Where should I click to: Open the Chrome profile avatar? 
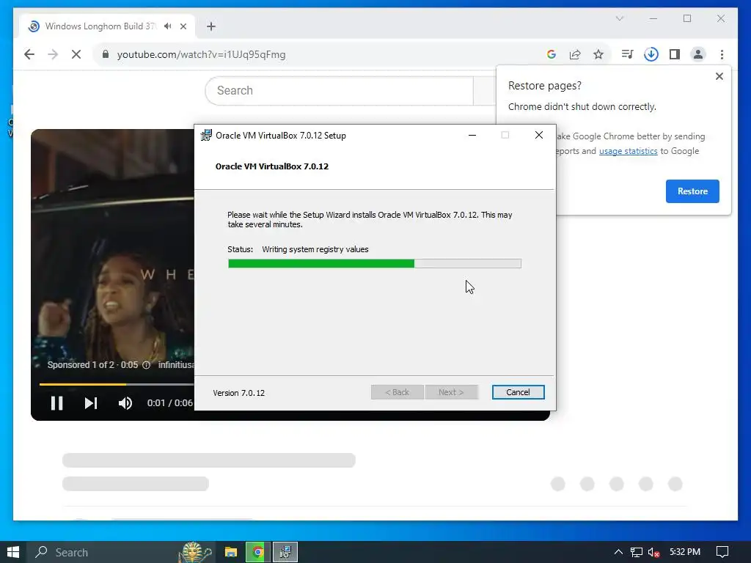698,54
